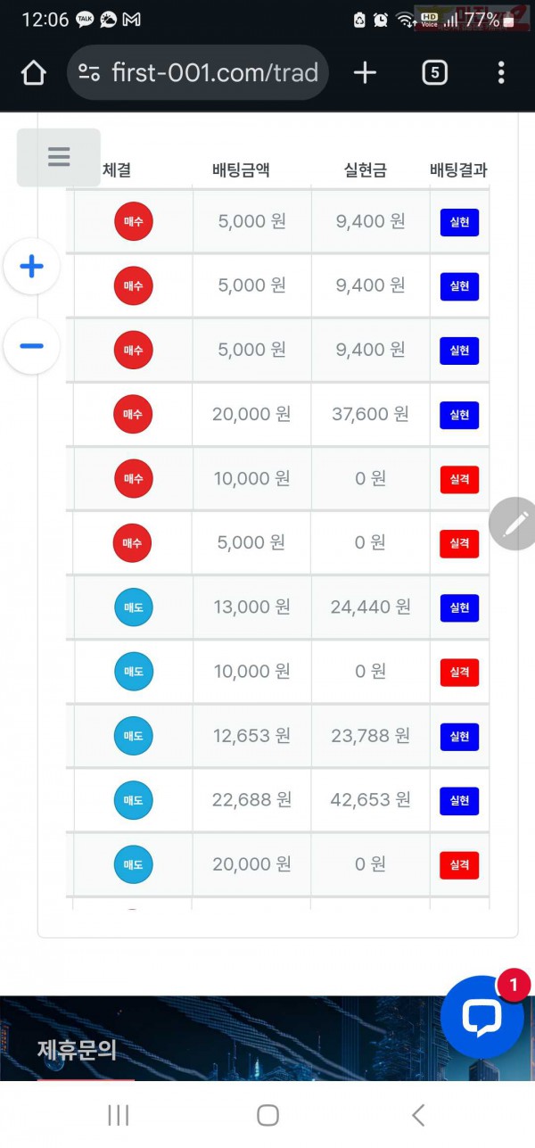
Task: Tap the recent apps button in navigation bar
Action: (117, 1114)
